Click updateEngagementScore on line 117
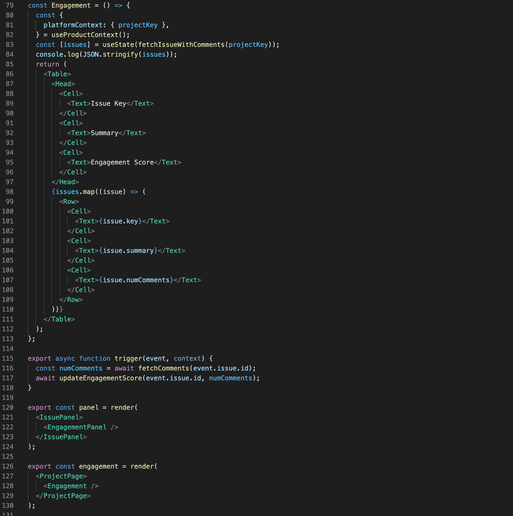 [101, 378]
